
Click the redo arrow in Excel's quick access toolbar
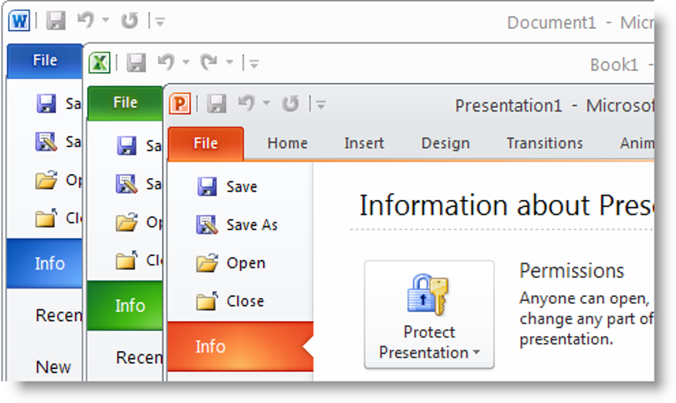(209, 63)
